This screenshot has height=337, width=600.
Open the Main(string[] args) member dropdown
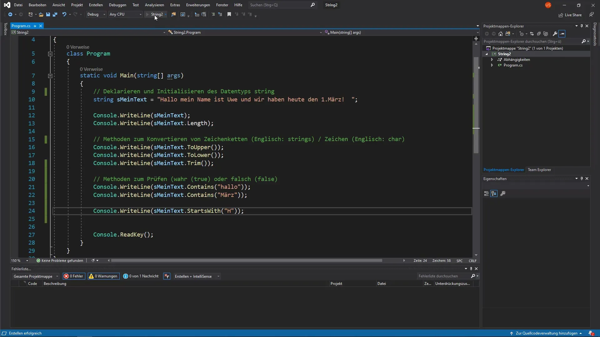pos(402,32)
